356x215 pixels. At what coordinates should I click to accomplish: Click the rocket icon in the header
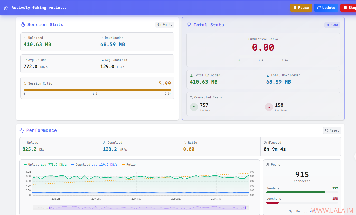[6, 8]
